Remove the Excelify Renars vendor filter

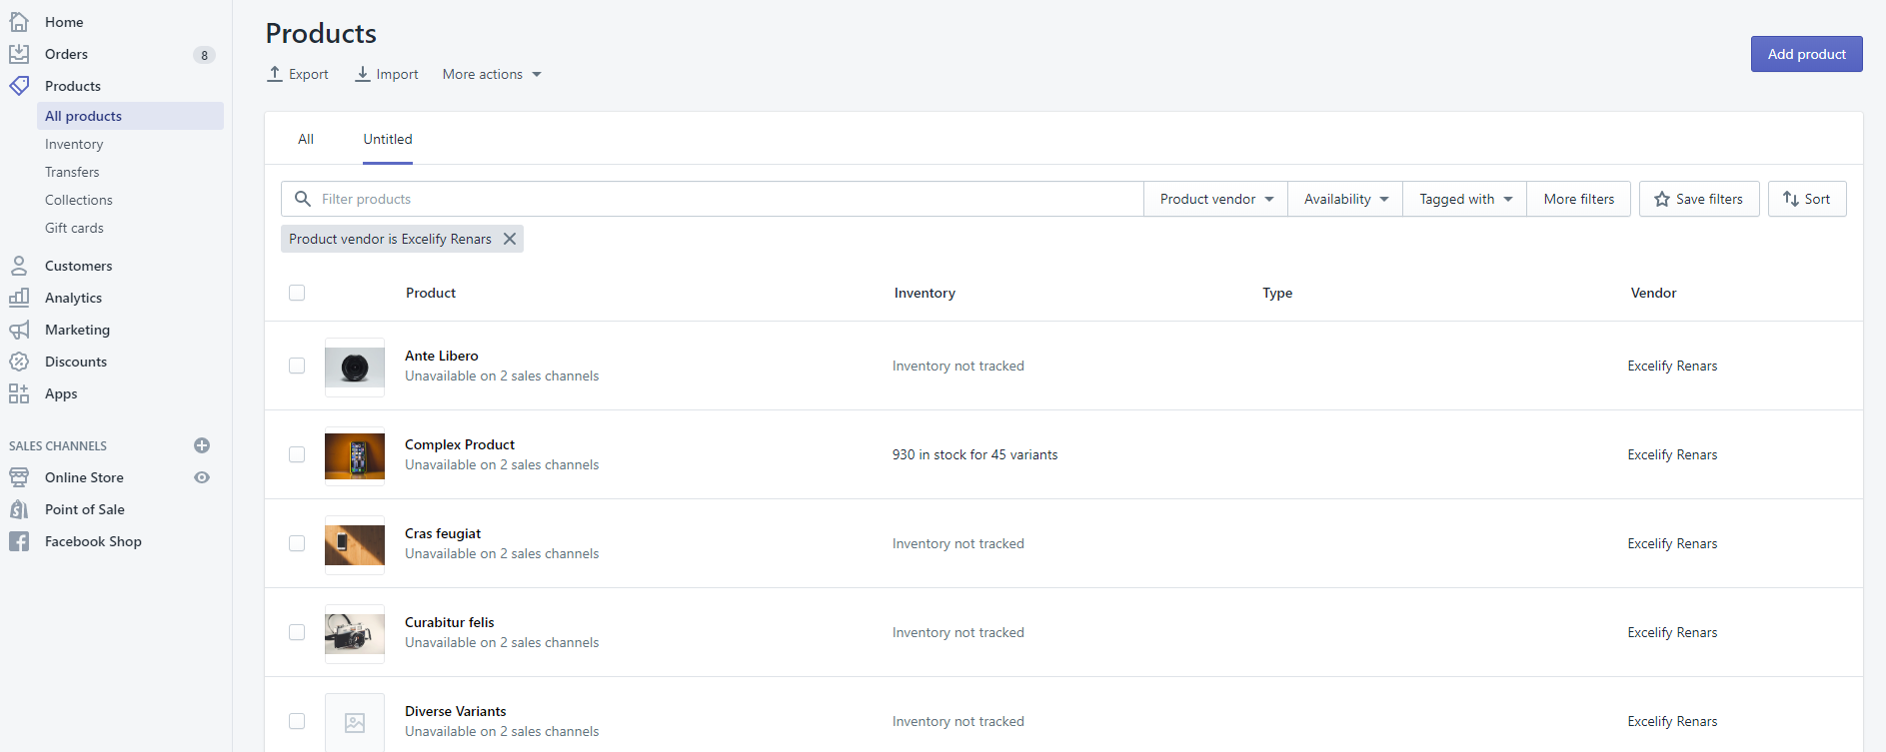pos(510,239)
